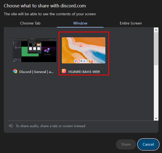Screen dimensions: 162x153
Task: Click the grey scrollbar thumb
Action: (x=156, y=48)
